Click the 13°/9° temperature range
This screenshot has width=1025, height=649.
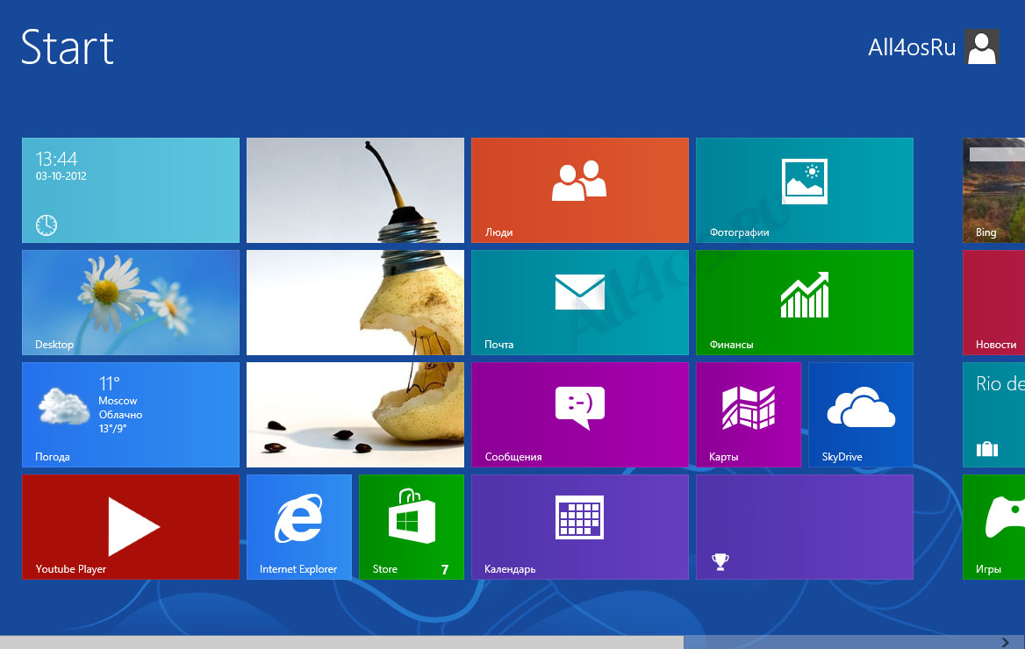click(112, 429)
